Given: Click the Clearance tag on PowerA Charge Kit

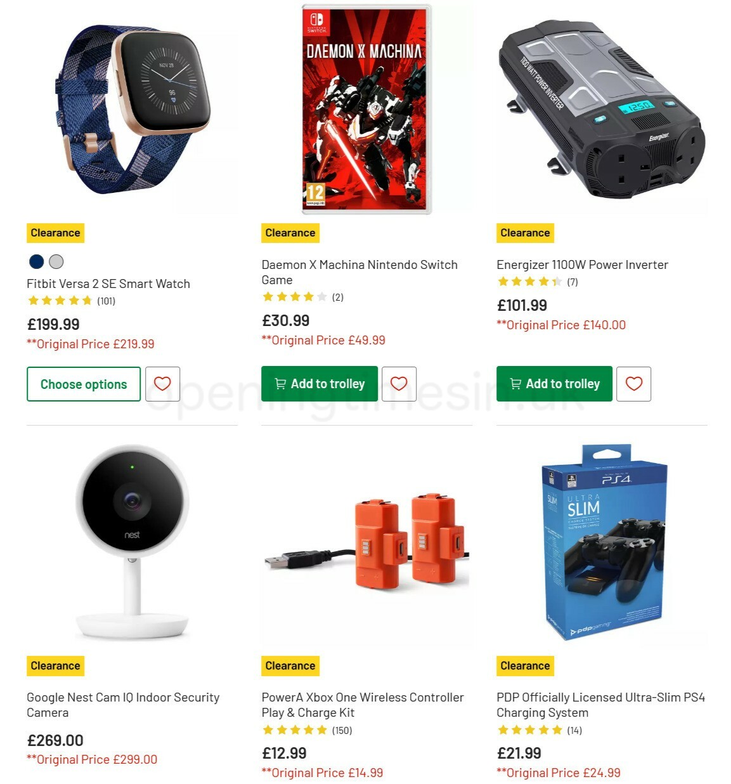Looking at the screenshot, I should click(x=290, y=665).
